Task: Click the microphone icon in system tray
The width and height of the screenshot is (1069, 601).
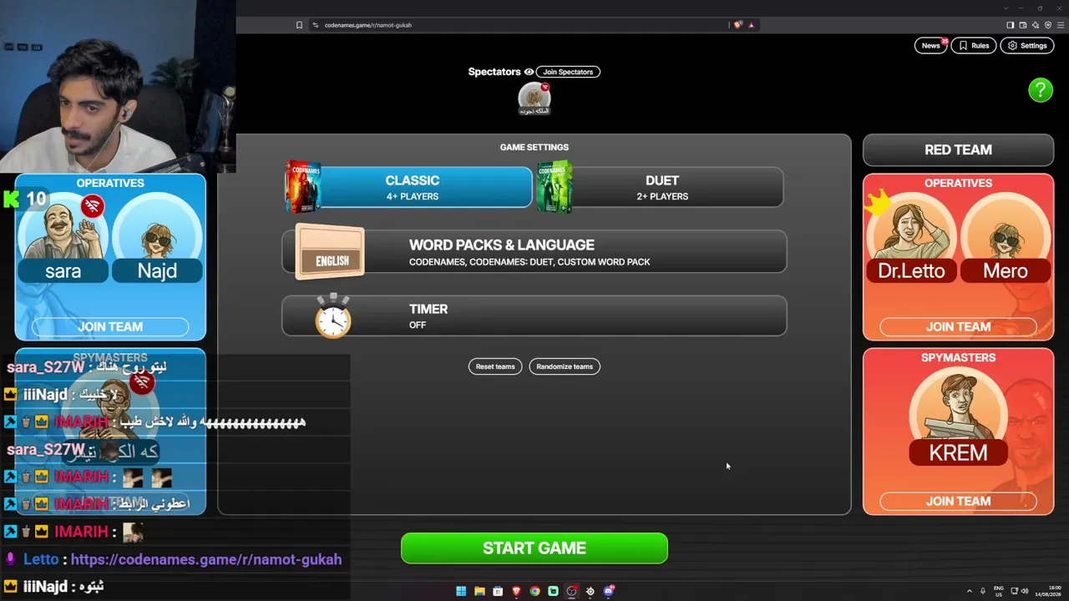Action: (983, 591)
